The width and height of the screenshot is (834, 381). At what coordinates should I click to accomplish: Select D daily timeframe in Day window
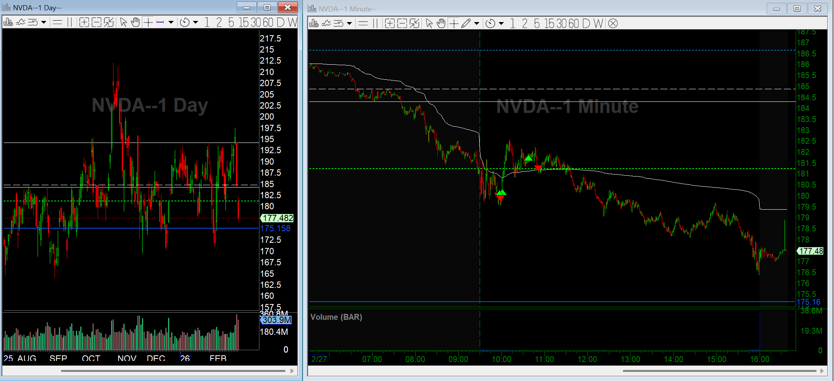280,23
